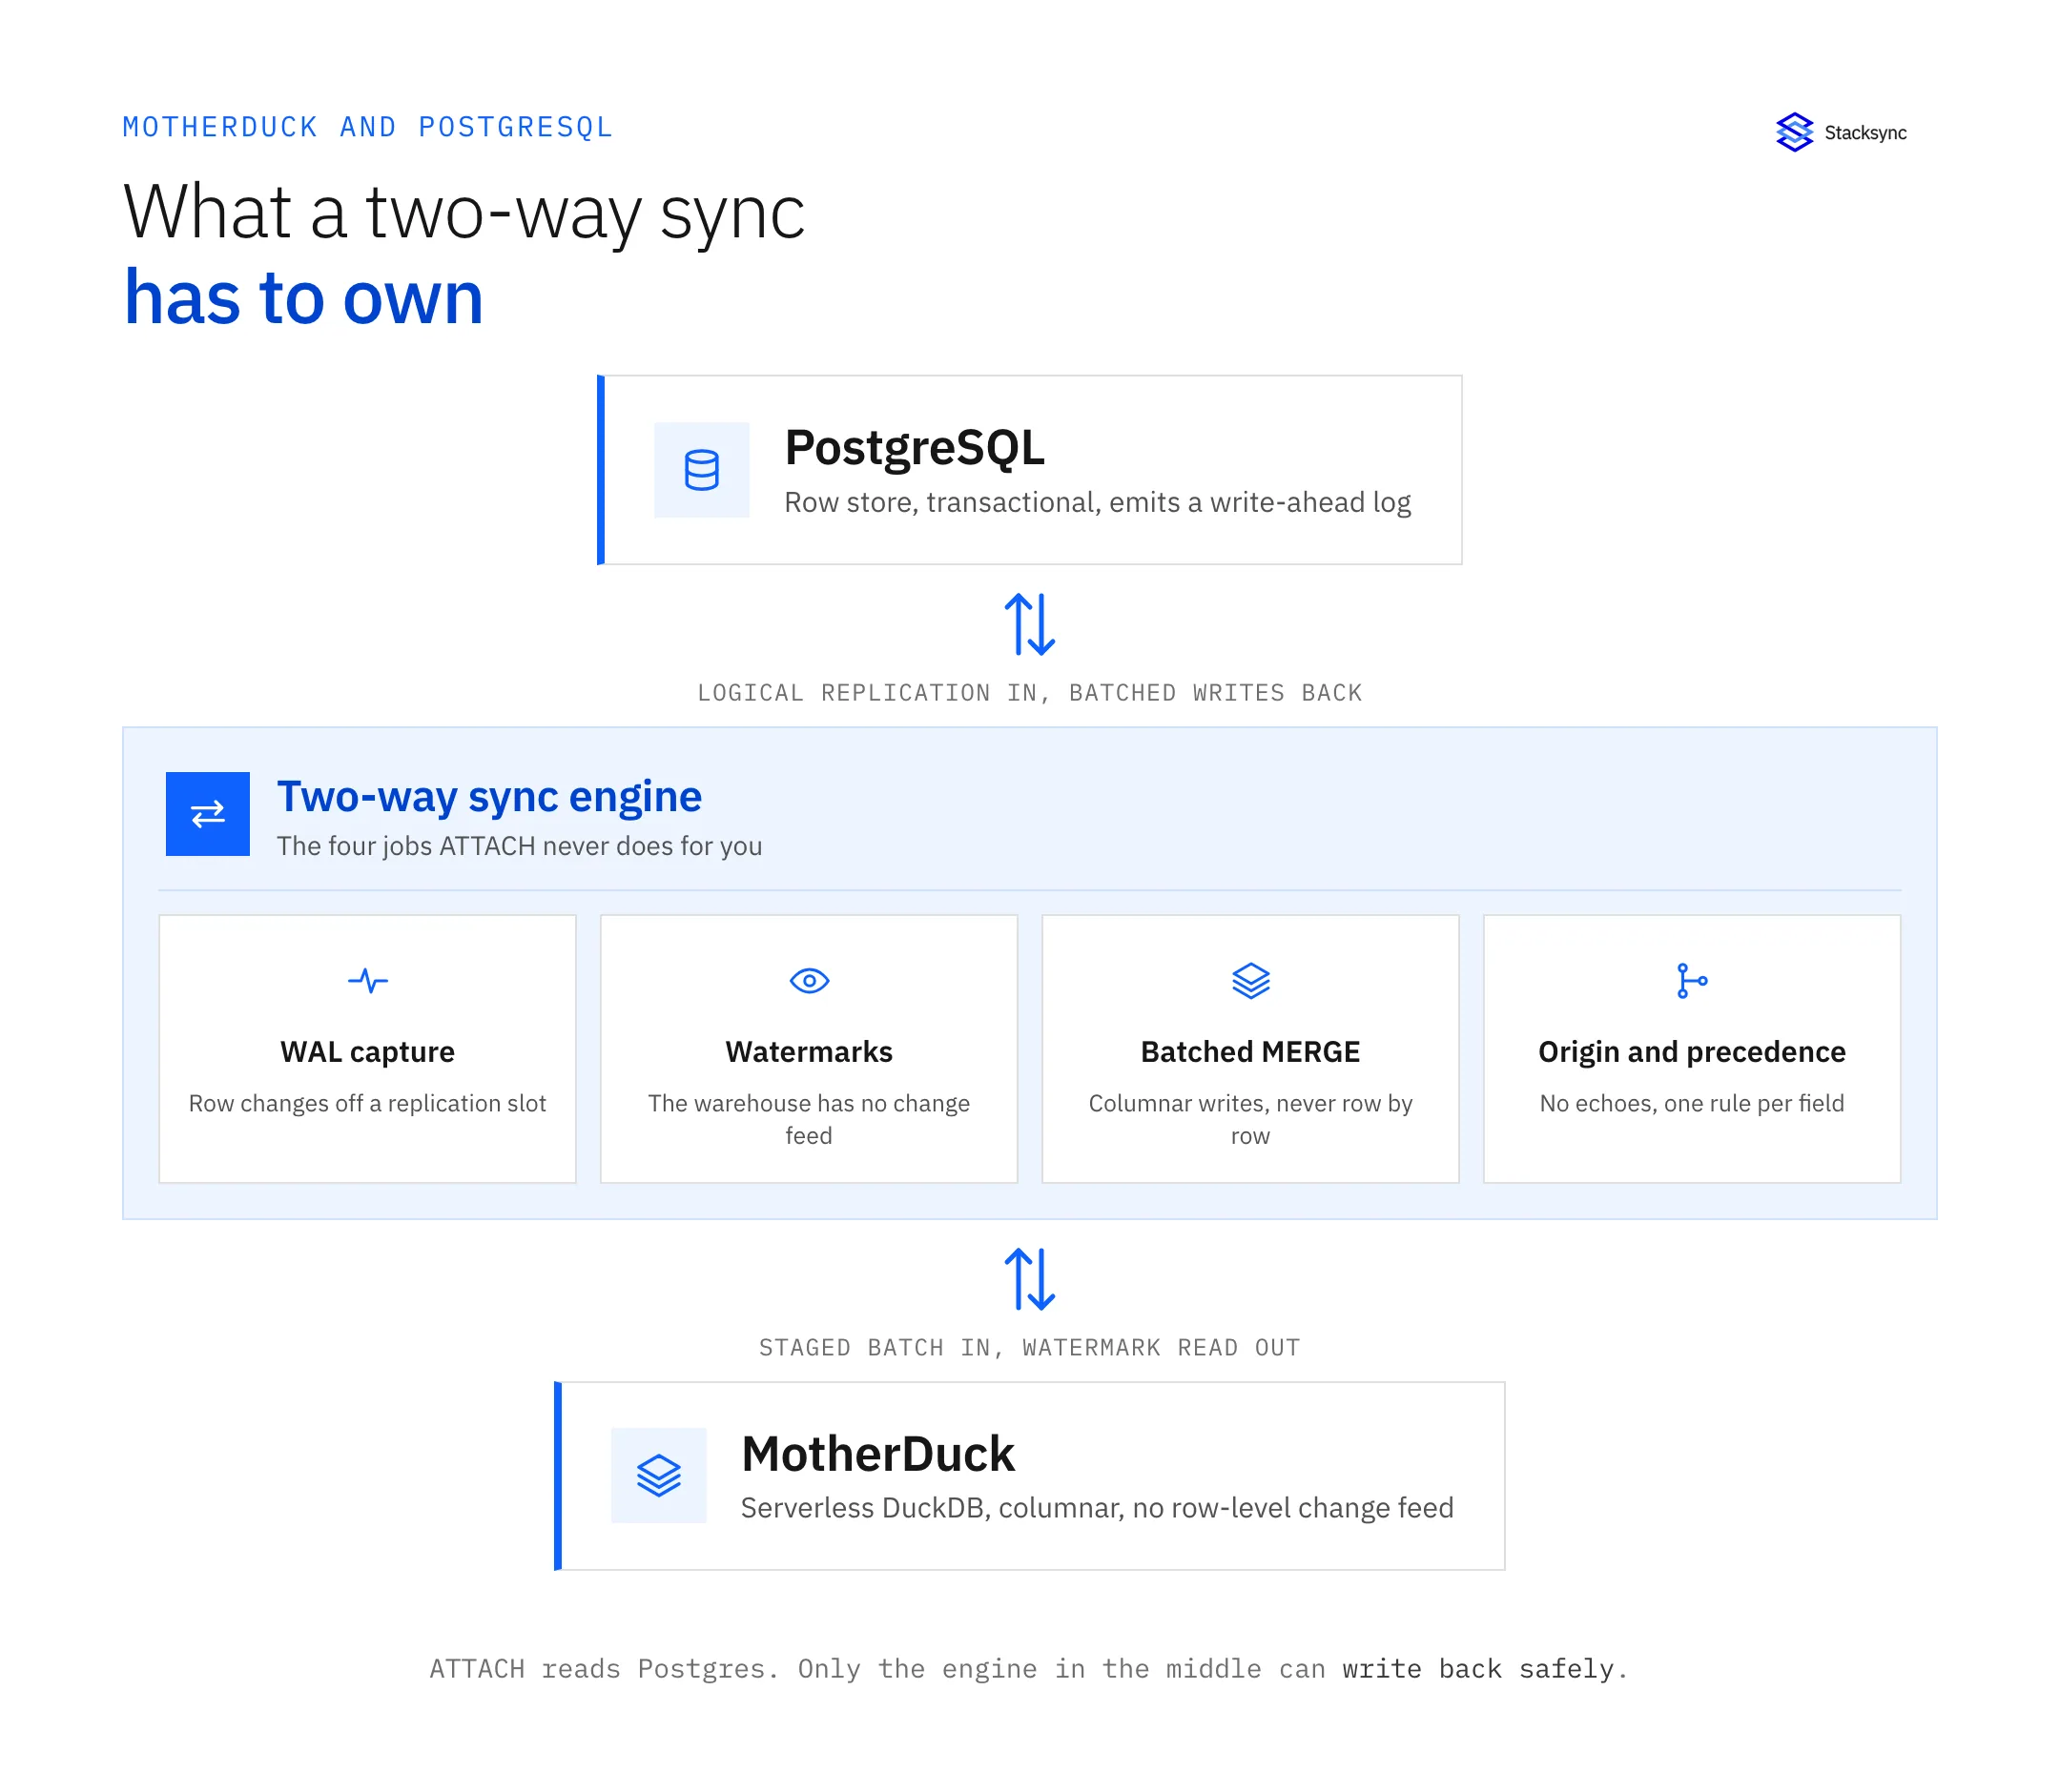Click the Two-way sync engine heading
The height and width of the screenshot is (1792, 2060).
click(489, 797)
